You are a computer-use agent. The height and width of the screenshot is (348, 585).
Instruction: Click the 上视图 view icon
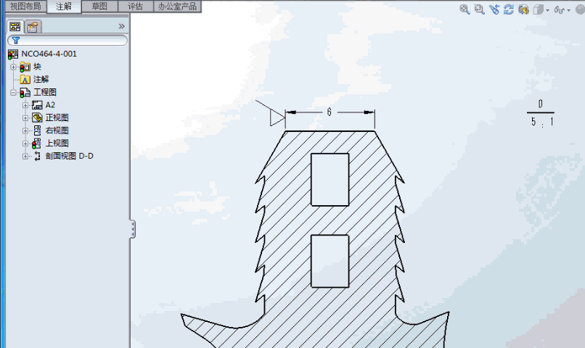point(36,144)
